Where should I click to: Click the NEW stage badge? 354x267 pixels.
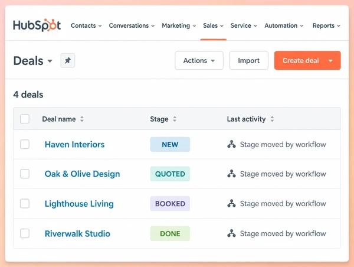point(170,144)
